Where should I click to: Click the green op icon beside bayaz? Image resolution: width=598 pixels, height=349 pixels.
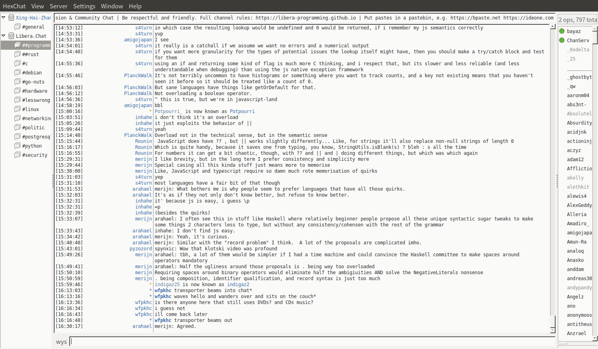tap(562, 31)
